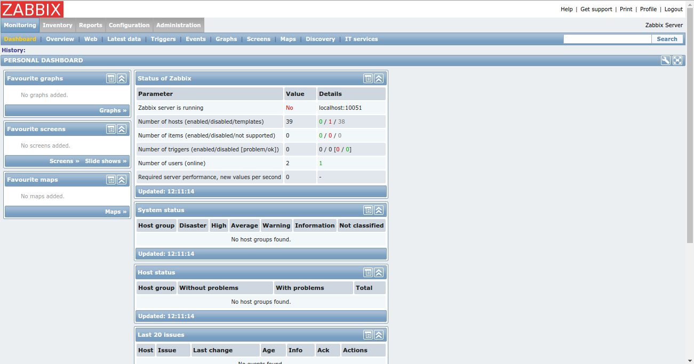Open the Discovery submenu item
The image size is (694, 364).
pyautogui.click(x=321, y=39)
